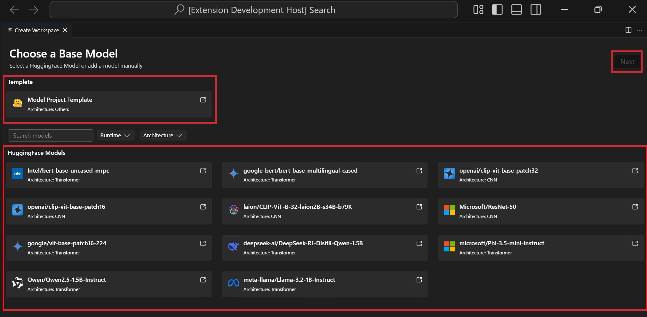Click the Customize Layout icon
Viewport: 647px width, 317px height.
(478, 9)
